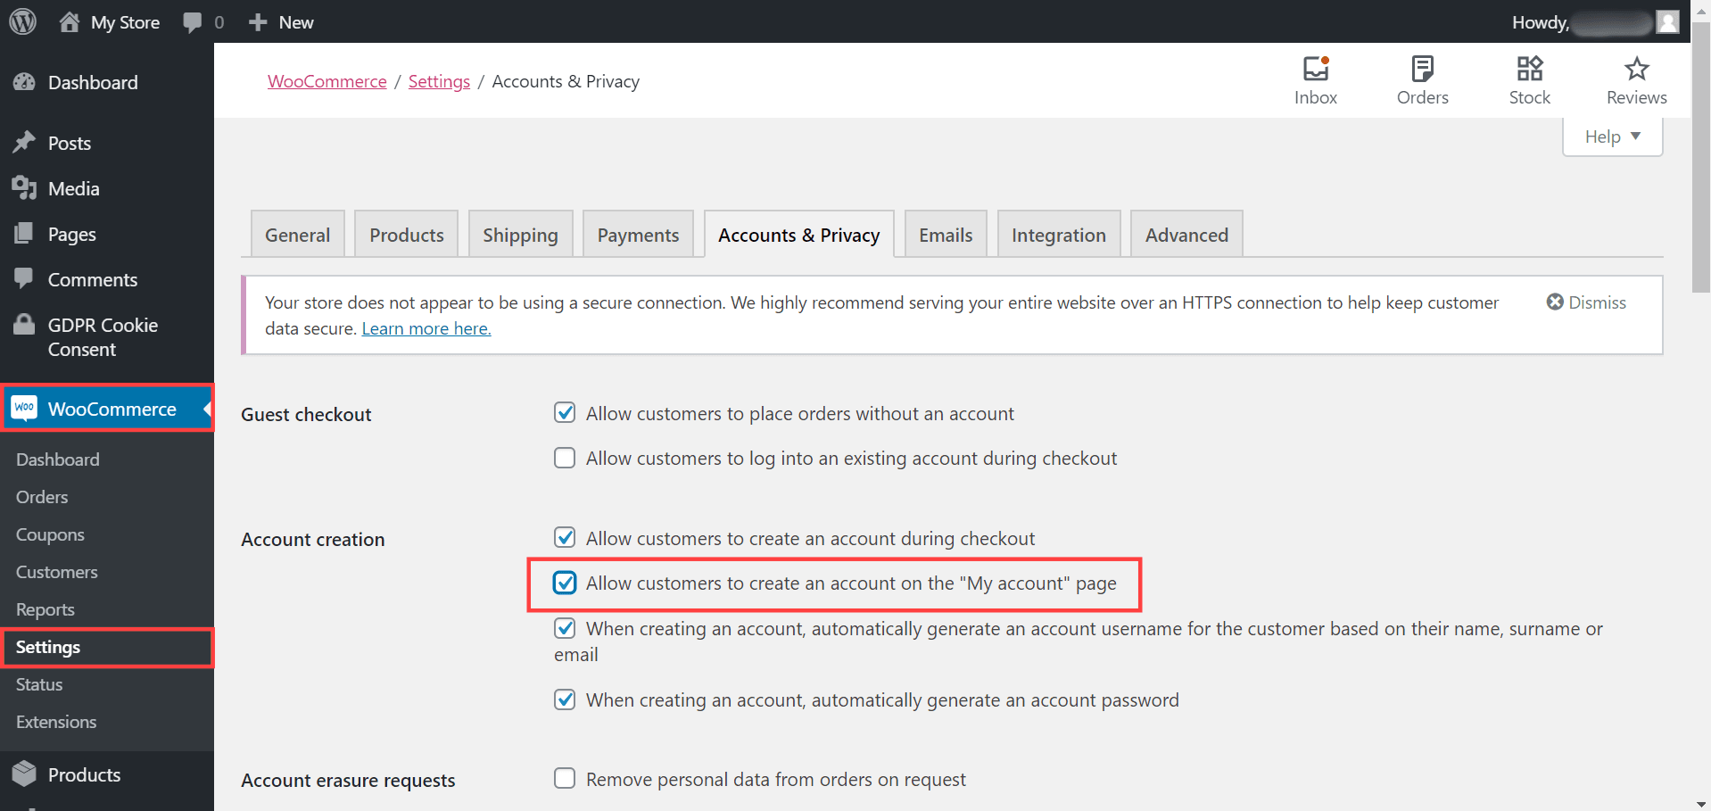The image size is (1711, 811).
Task: Open the Reviews star icon
Action: [1637, 69]
